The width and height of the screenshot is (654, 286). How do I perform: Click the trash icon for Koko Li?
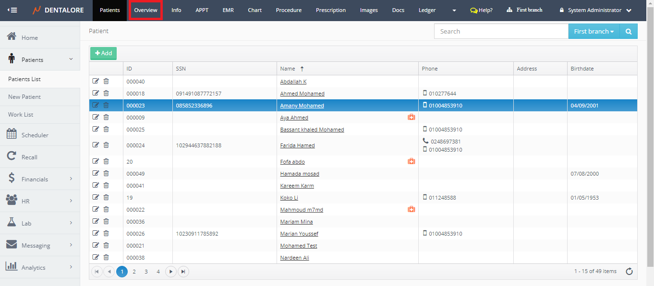tap(106, 197)
